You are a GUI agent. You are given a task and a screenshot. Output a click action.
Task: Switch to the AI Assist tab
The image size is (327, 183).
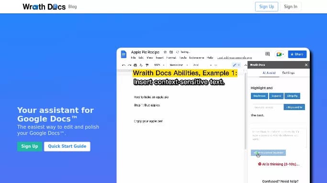(269, 73)
